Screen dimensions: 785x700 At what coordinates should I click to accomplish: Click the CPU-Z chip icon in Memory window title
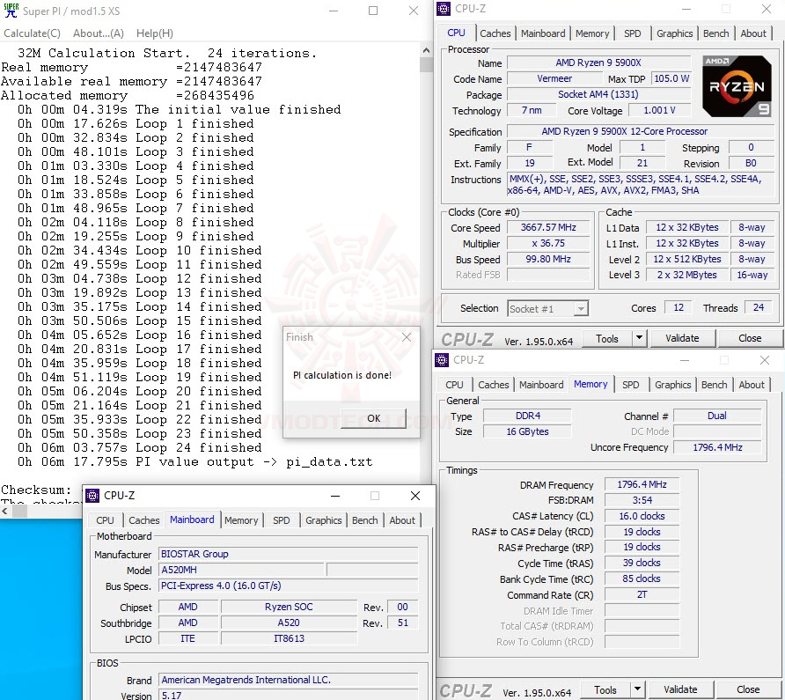tap(442, 360)
